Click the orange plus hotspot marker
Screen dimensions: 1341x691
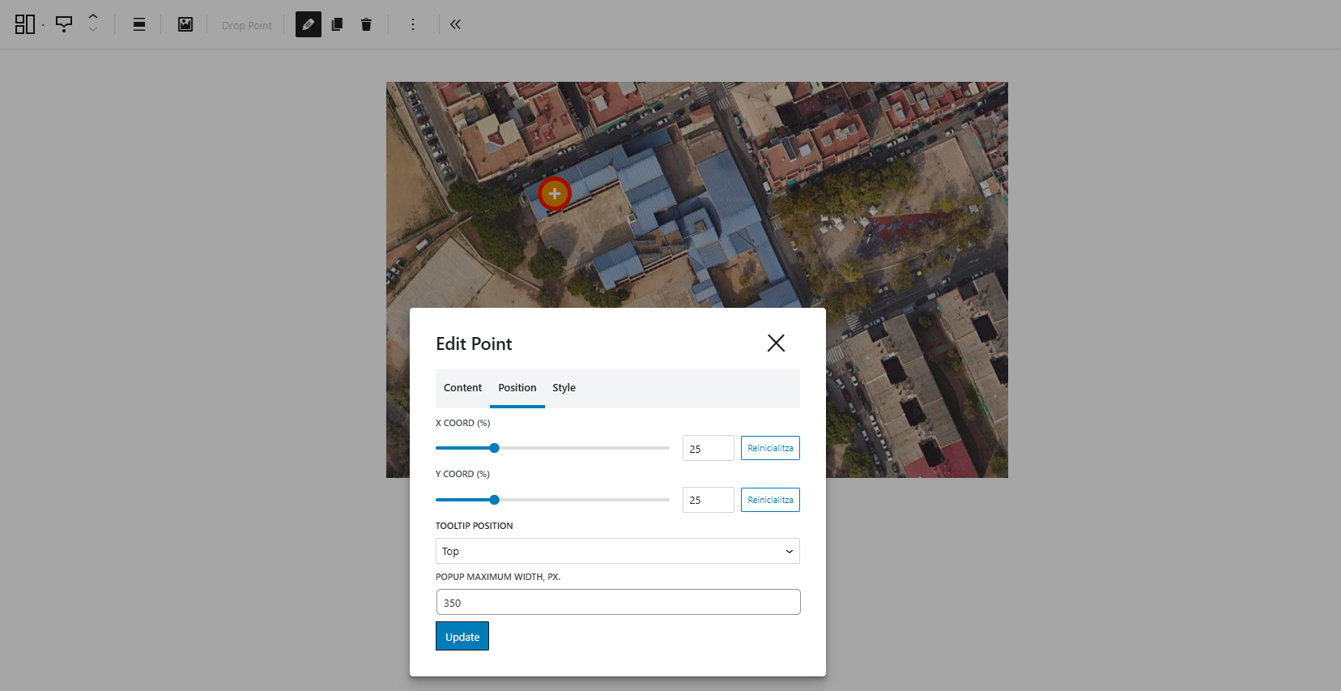(x=555, y=194)
